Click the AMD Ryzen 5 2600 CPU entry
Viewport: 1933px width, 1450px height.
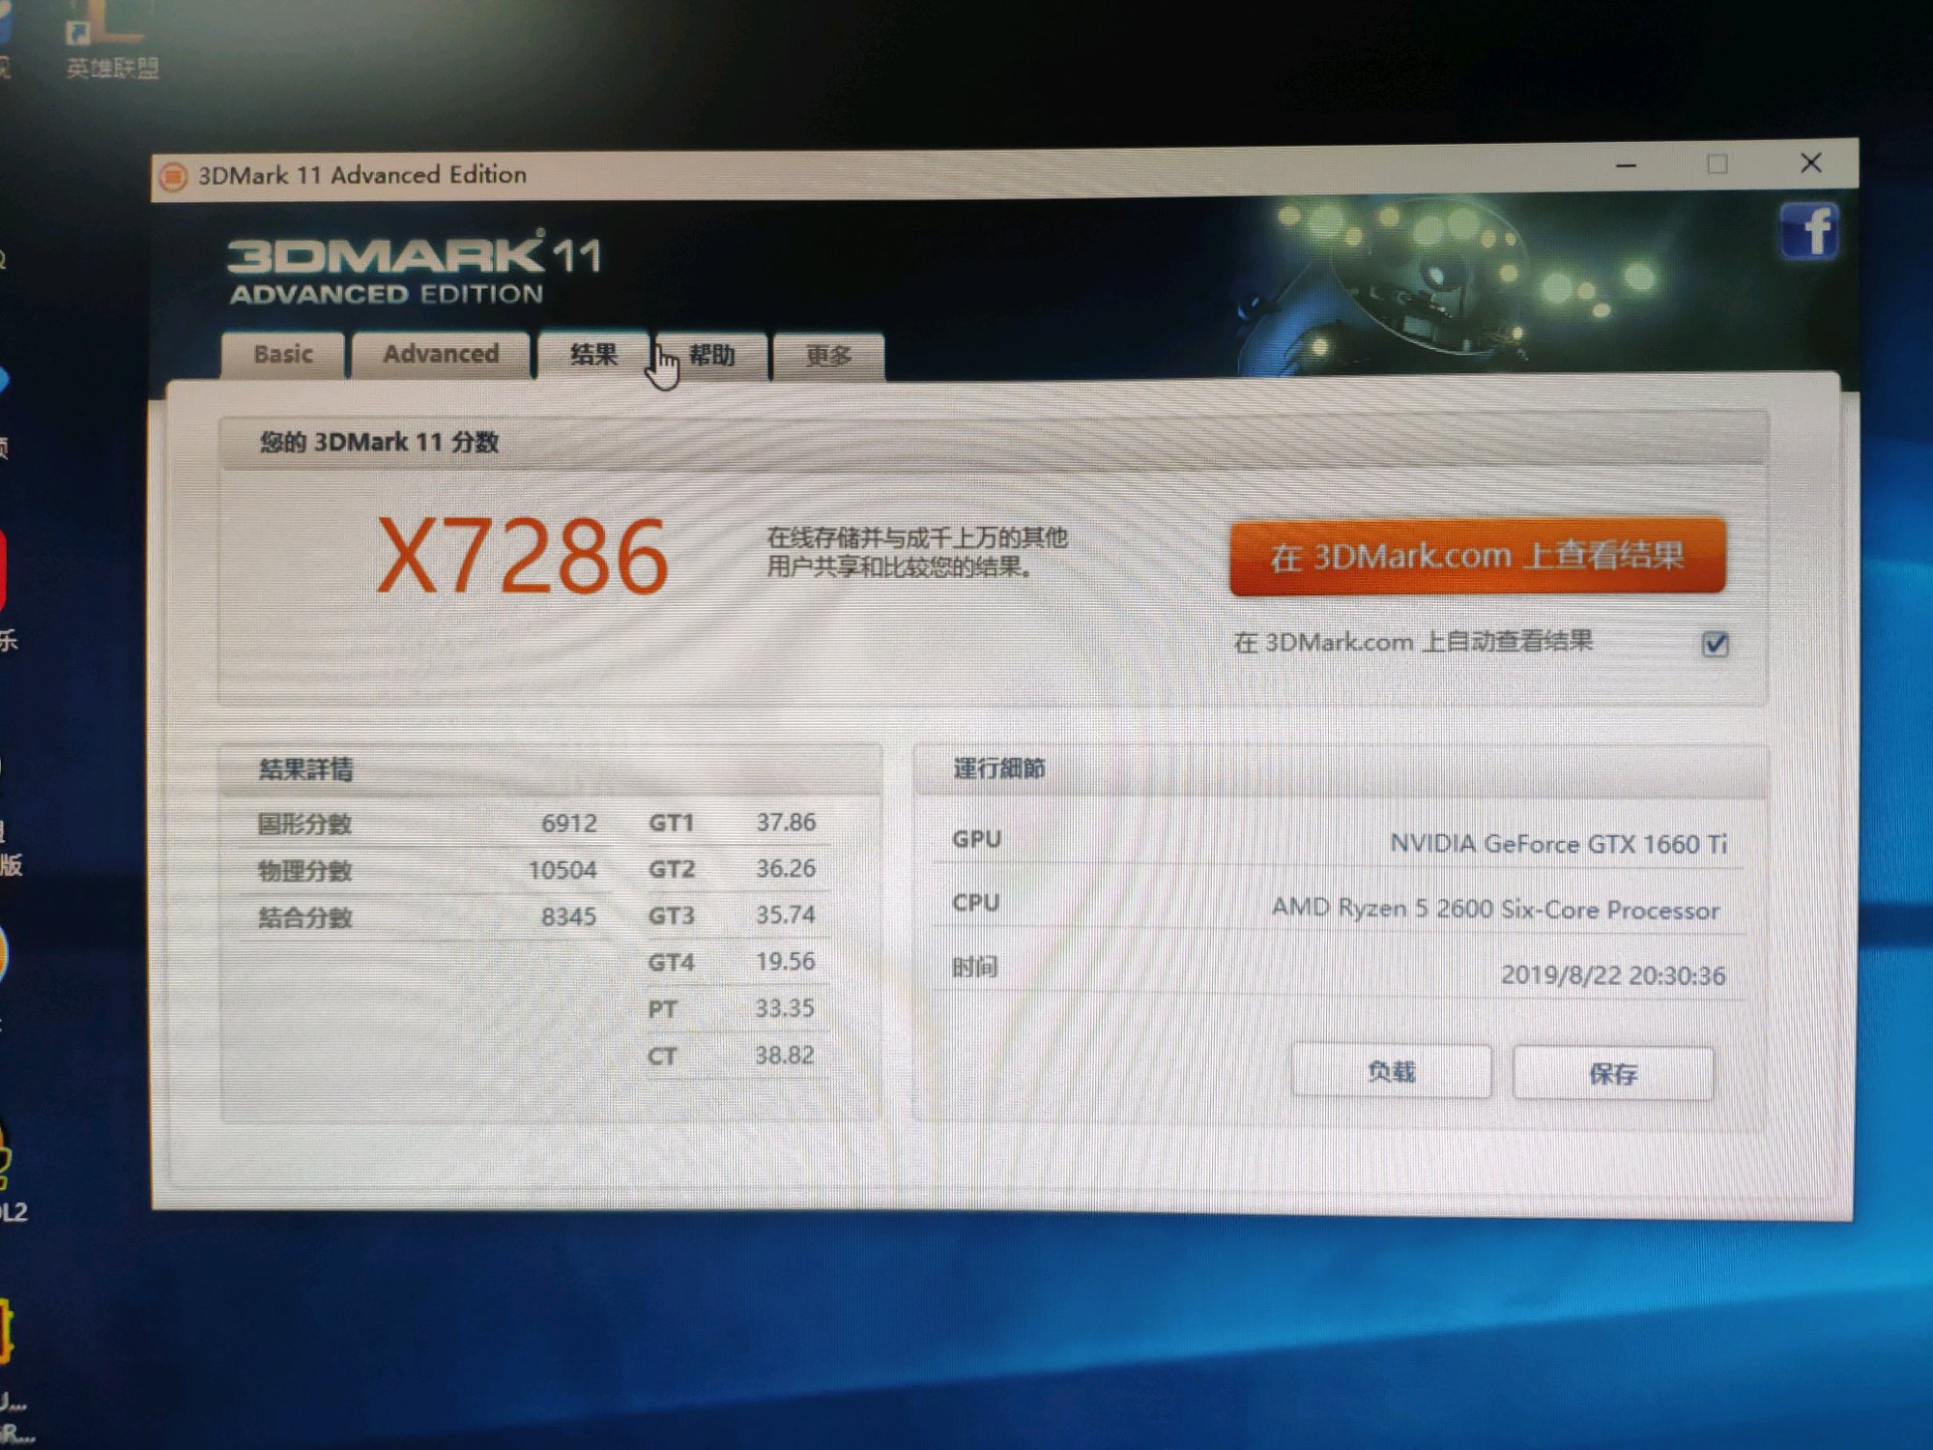pos(1494,909)
